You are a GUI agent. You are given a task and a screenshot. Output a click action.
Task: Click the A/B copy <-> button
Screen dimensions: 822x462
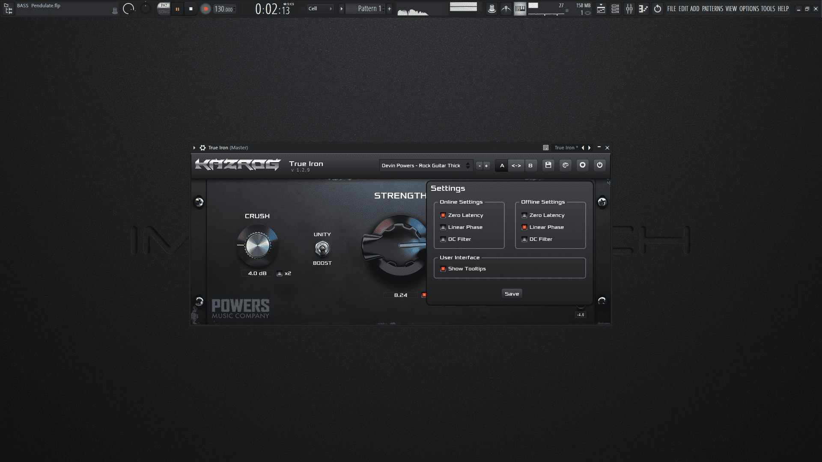point(516,166)
